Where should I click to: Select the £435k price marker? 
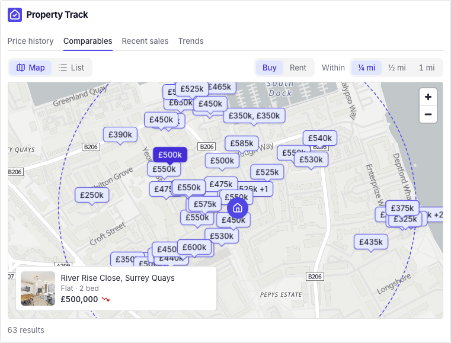tap(371, 242)
